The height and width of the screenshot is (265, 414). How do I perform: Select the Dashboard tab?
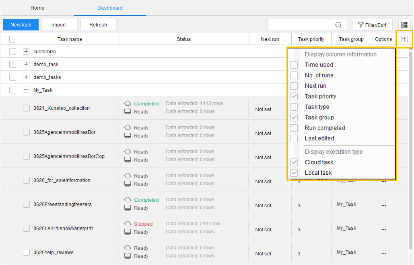click(x=110, y=8)
